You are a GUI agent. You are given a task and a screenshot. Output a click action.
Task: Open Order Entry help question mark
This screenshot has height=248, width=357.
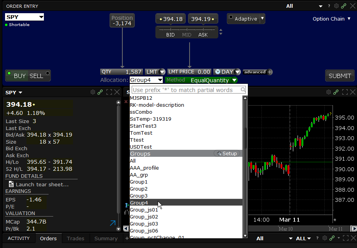[x=329, y=6]
